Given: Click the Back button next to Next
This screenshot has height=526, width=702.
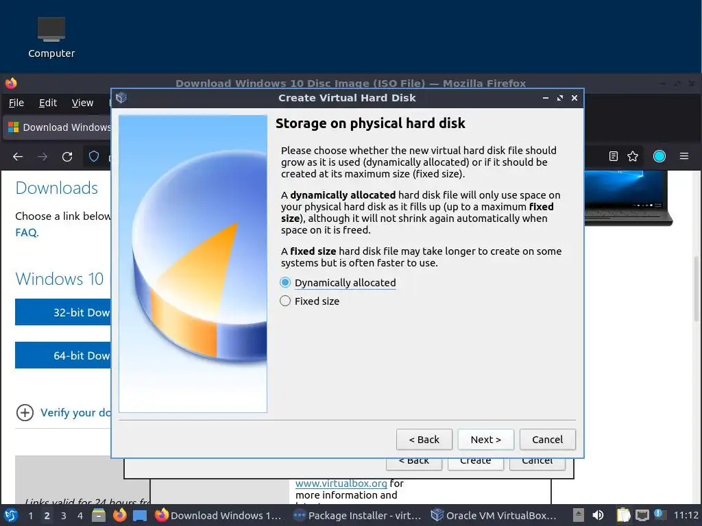Looking at the screenshot, I should point(424,440).
